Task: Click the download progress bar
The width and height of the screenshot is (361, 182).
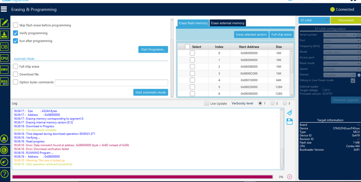Action: 142,177
